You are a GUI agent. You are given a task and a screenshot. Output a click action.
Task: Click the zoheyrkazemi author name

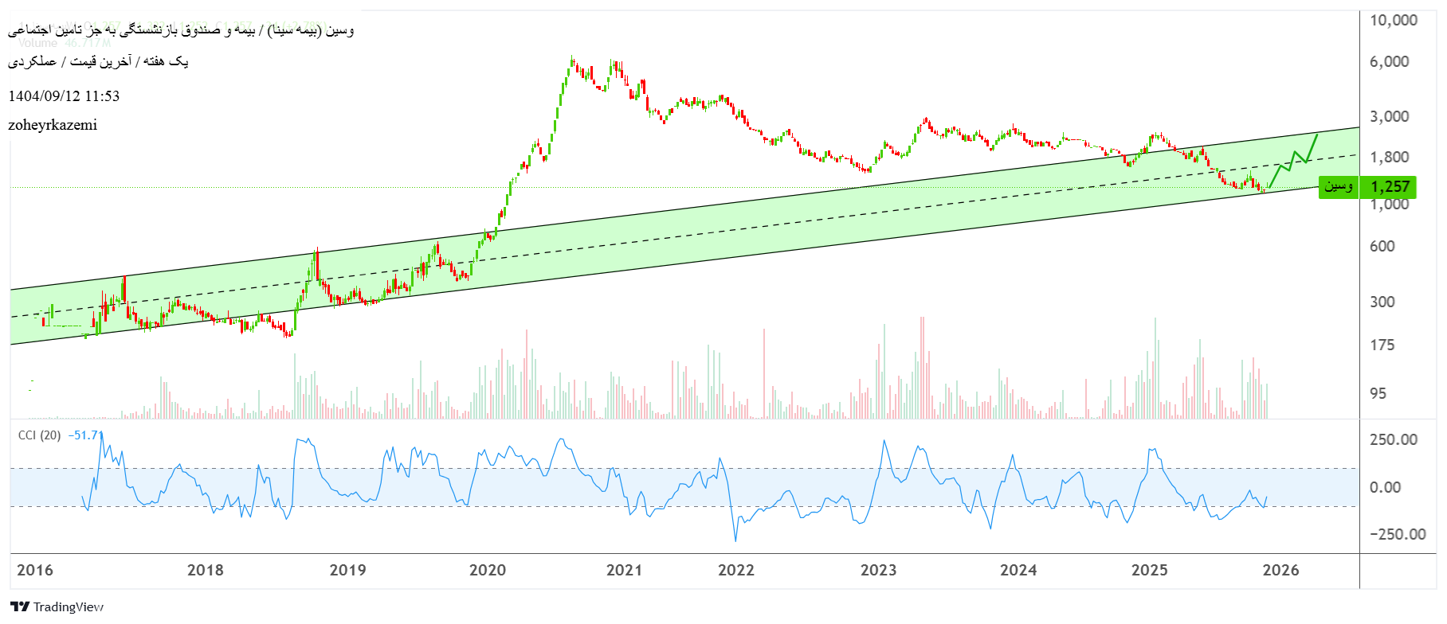click(53, 125)
